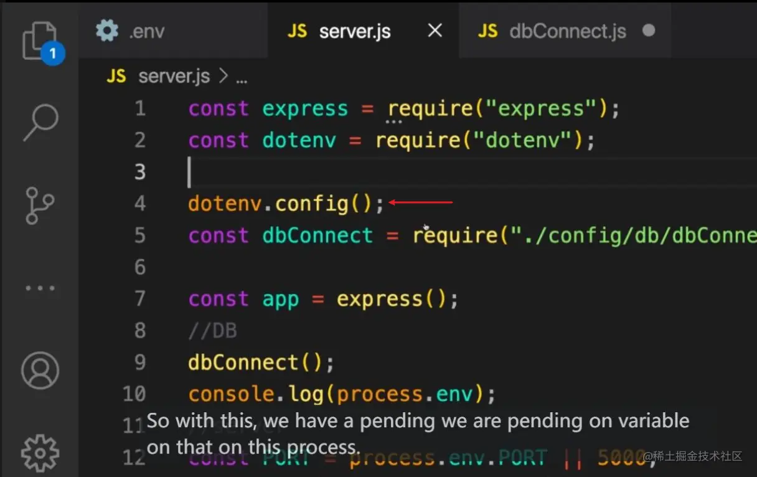The height and width of the screenshot is (477, 757).
Task: Click the express variable on line 1
Action: pyautogui.click(x=305, y=110)
